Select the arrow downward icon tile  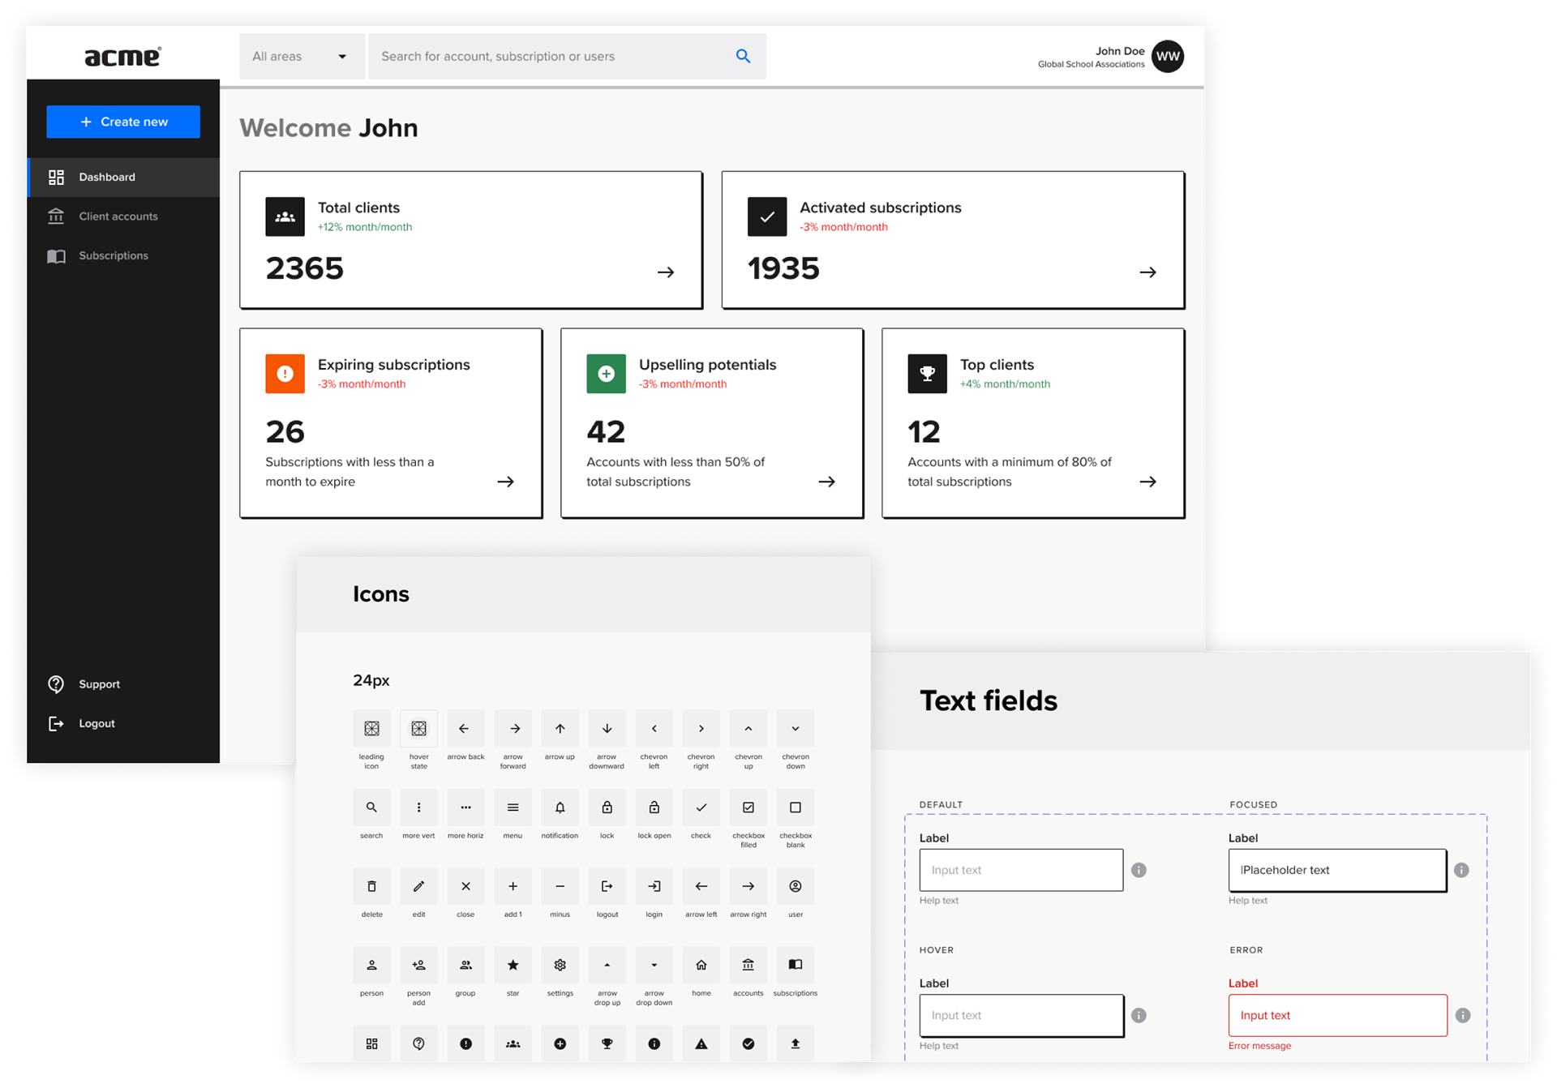point(607,729)
